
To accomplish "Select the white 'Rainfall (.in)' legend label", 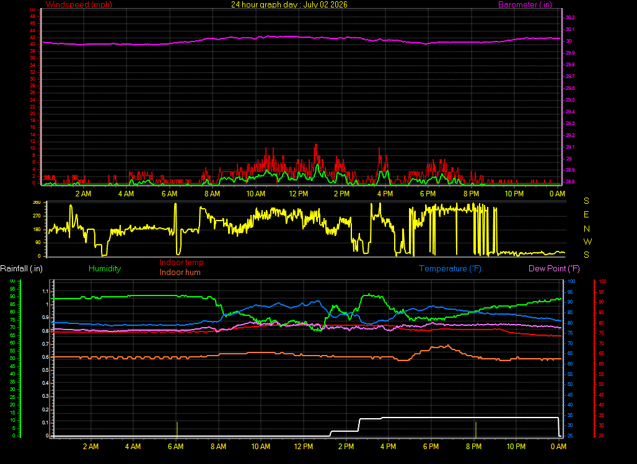I will (21, 269).
